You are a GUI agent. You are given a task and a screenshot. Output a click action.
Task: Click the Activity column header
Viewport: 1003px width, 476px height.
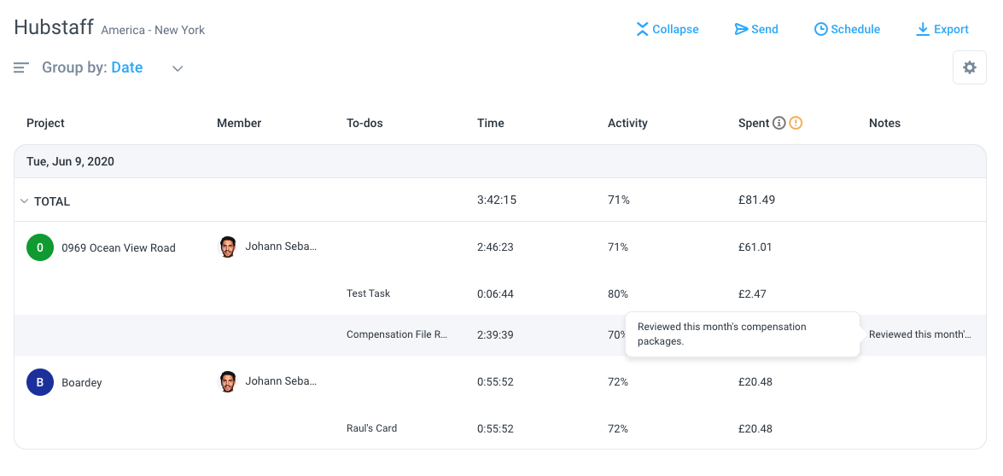tap(627, 124)
